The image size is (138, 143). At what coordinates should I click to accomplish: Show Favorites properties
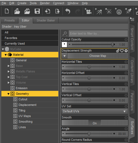click(30, 38)
